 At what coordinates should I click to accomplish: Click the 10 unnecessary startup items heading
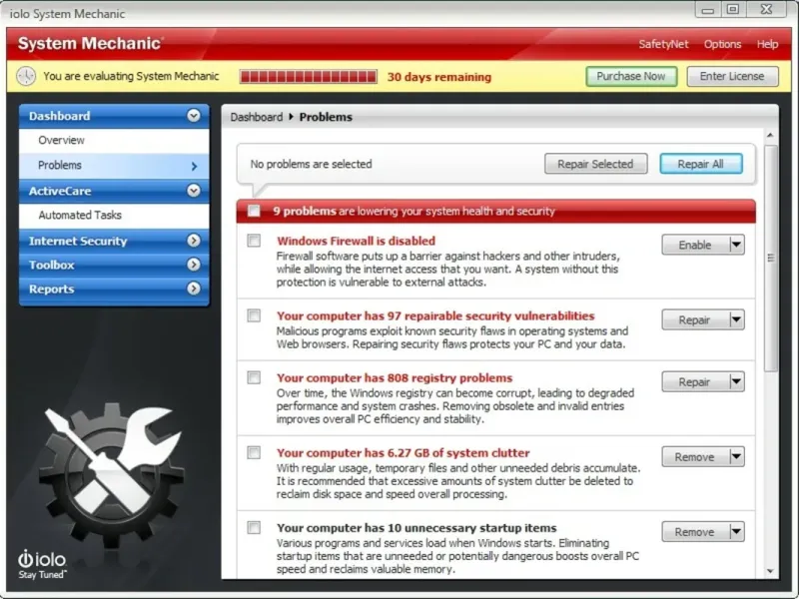tap(416, 528)
